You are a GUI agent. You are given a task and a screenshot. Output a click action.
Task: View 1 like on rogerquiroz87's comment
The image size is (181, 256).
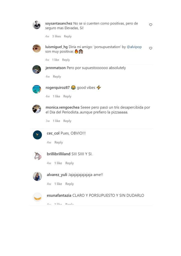tap(56, 96)
